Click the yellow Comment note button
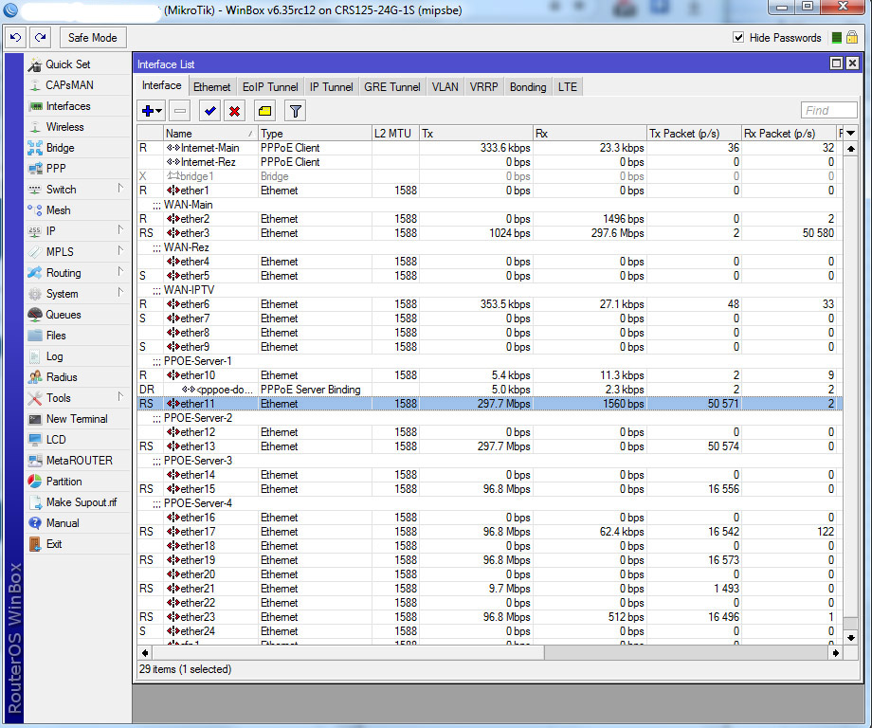872x728 pixels. (x=265, y=111)
